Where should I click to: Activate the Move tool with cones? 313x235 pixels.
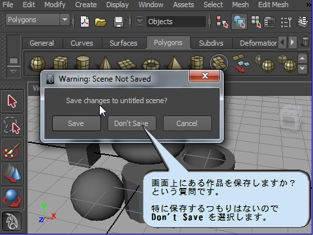pos(12,174)
